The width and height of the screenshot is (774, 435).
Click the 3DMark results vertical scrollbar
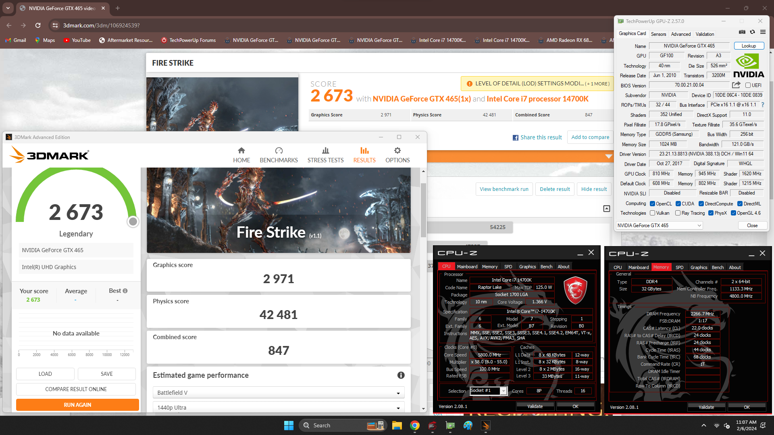tap(423, 209)
